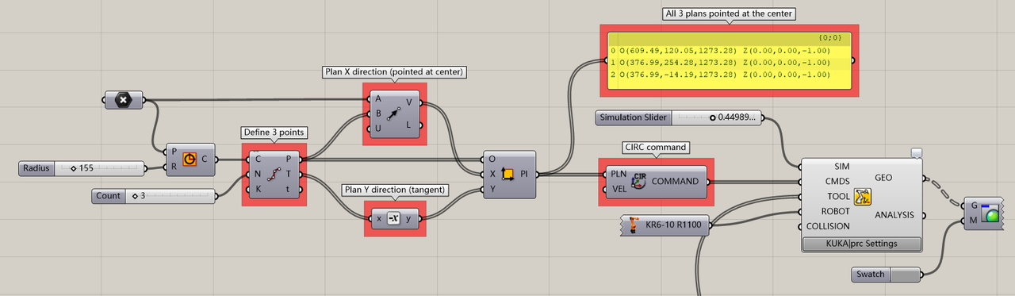Viewport: 1015px width, 296px height.
Task: Click the ANALYSIS output on KUKA component
Action: coord(894,214)
